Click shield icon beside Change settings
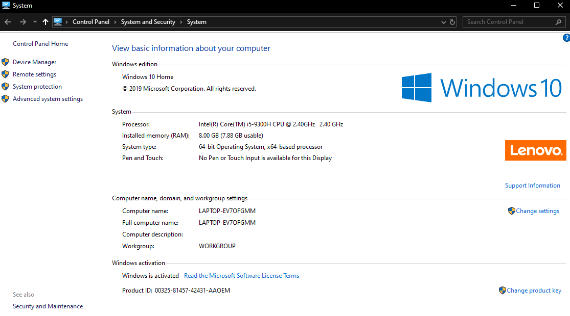 [512, 211]
